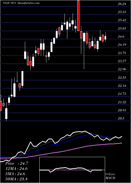Click the NYSE TEN MunafaSutra.com title text
The height and width of the screenshot is (183, 131).
coord(21,3)
